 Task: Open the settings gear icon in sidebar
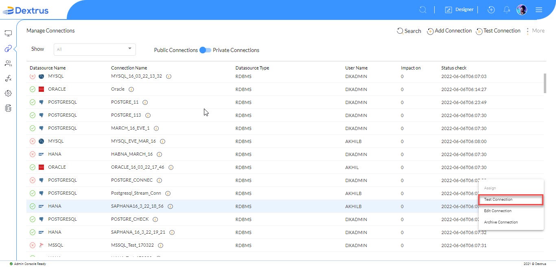[x=8, y=93]
